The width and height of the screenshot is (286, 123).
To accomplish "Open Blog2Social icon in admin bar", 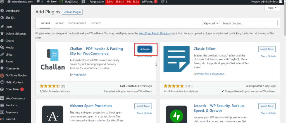I will [x=61, y=2].
